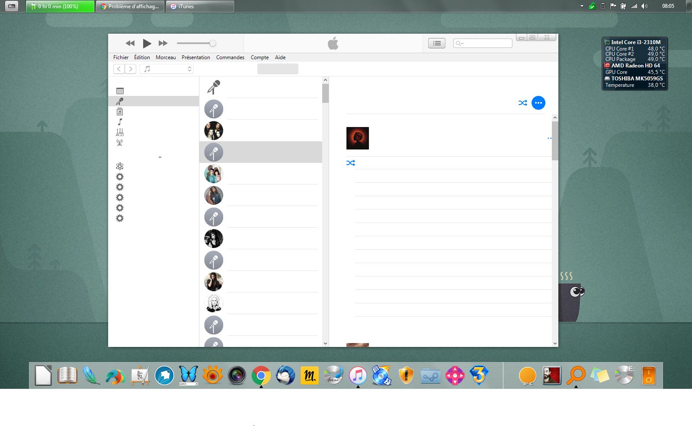
Task: Launch Thunderbird from the dock
Action: tap(285, 375)
